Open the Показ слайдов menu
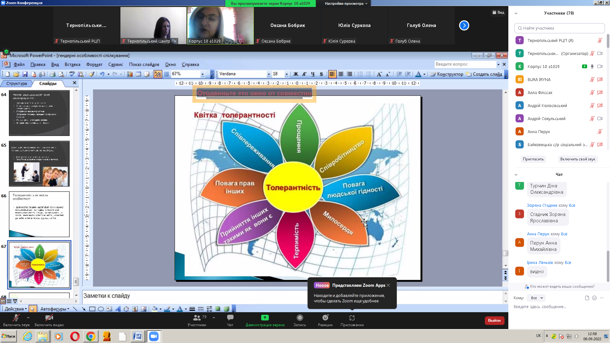The width and height of the screenshot is (610, 343). click(144, 64)
